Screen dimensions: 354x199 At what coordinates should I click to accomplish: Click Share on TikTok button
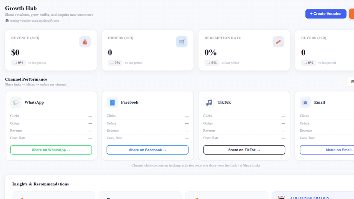click(244, 150)
